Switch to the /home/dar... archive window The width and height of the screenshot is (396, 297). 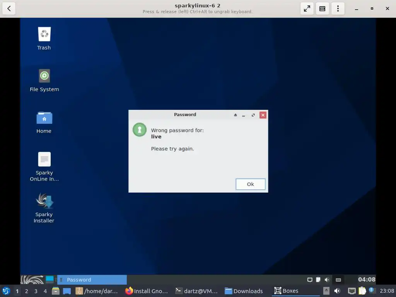(x=97, y=291)
